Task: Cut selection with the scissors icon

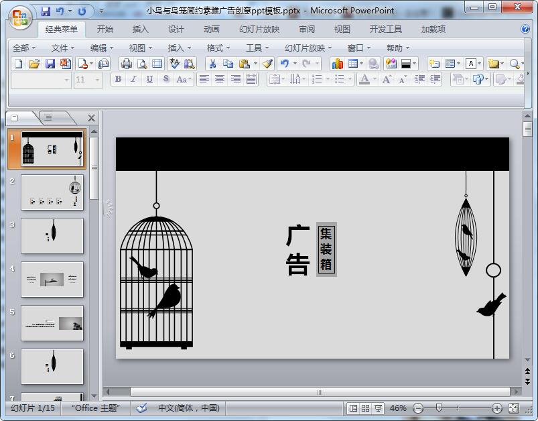Action: pos(212,64)
